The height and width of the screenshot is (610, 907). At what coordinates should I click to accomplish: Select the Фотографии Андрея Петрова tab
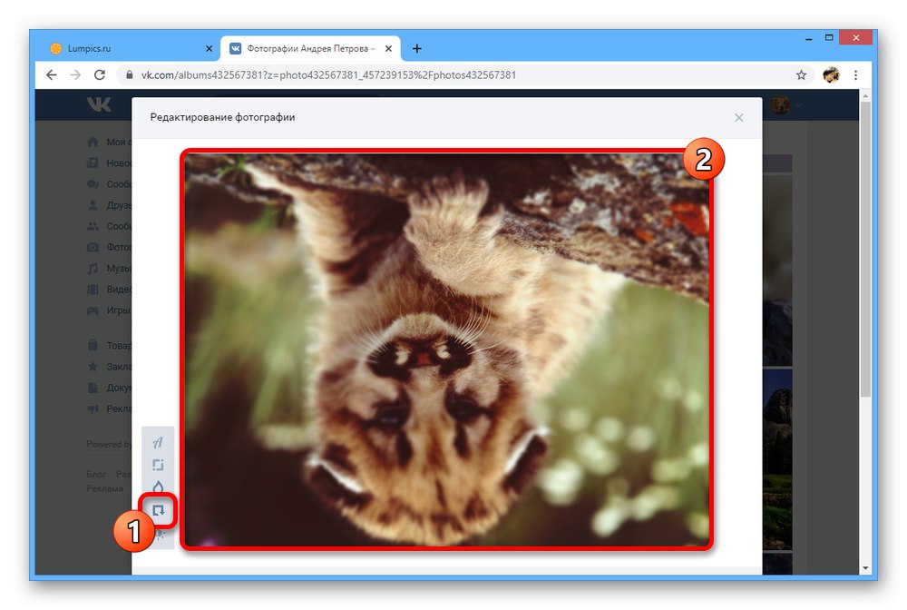point(311,49)
